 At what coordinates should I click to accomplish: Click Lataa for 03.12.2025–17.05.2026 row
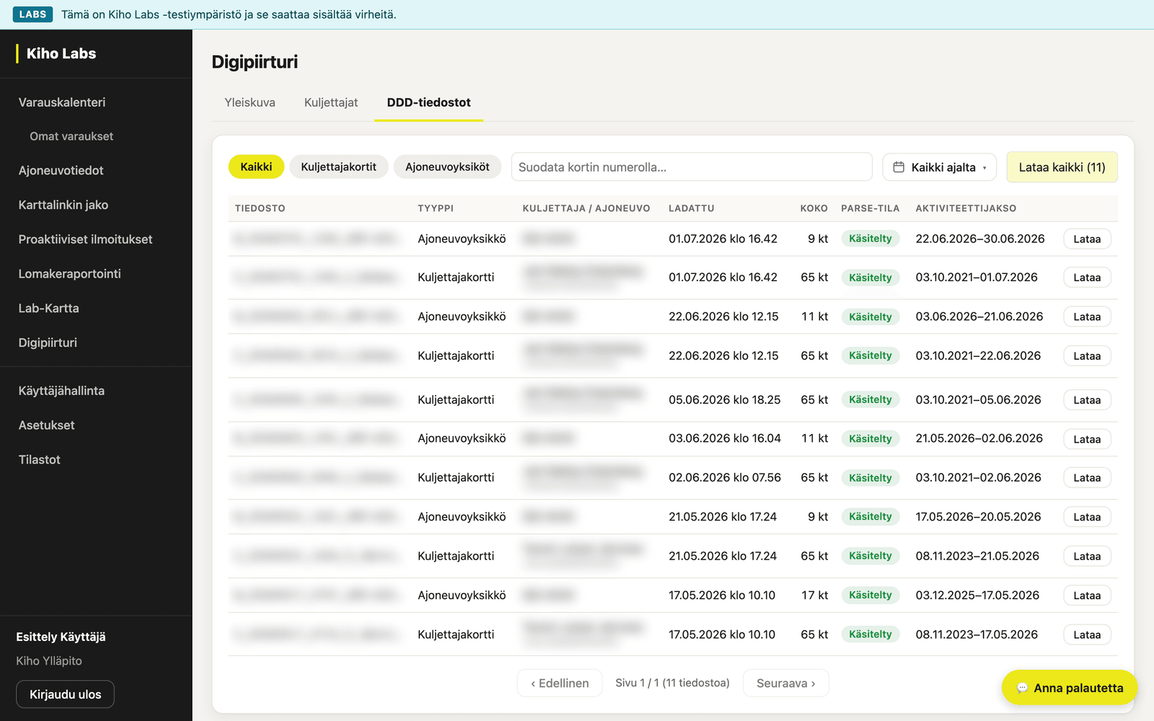(x=1087, y=596)
